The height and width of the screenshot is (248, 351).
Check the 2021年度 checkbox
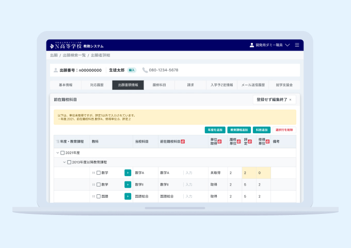click(62, 153)
